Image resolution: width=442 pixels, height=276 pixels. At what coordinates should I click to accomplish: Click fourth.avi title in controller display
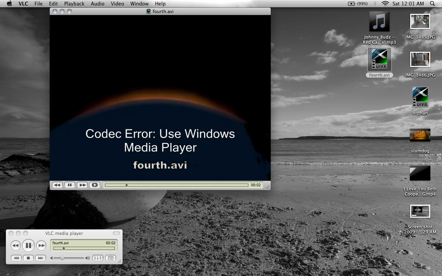pyautogui.click(x=60, y=243)
